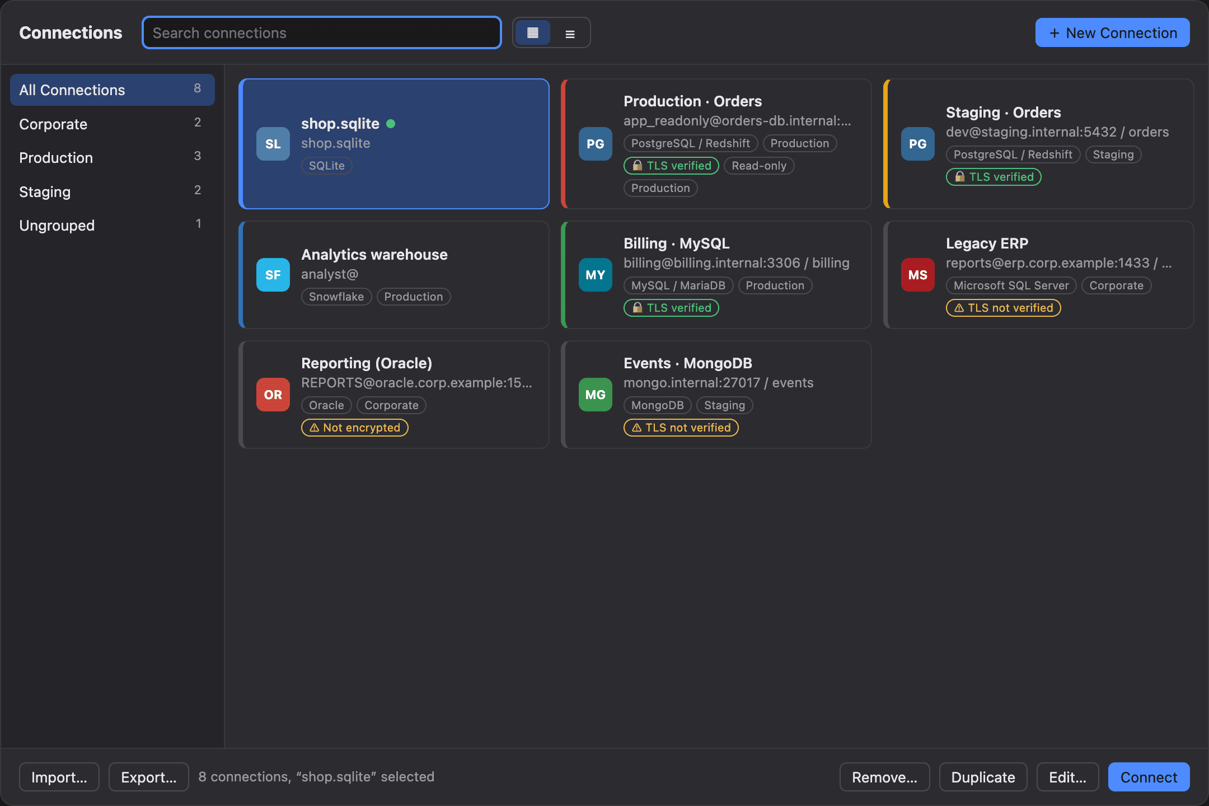Viewport: 1209px width, 806px height.
Task: Click the Oracle tag
Action: click(x=326, y=405)
